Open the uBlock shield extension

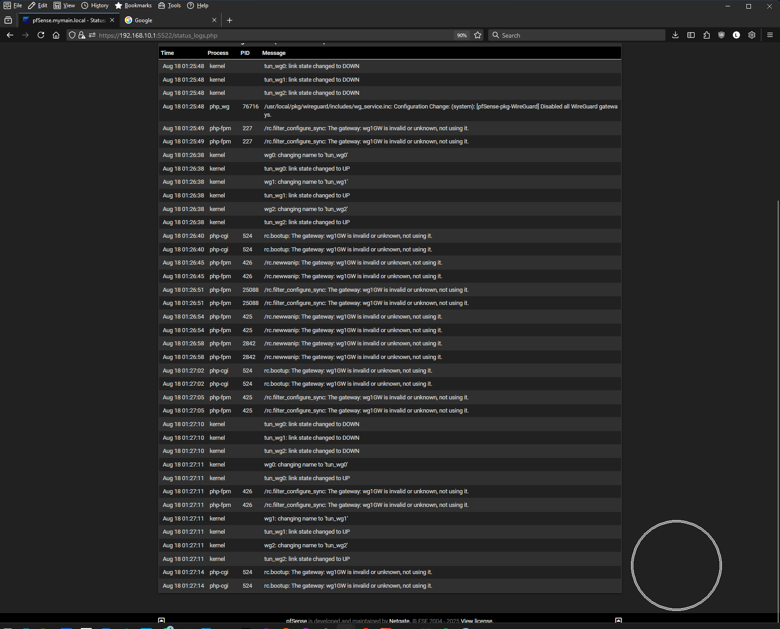click(721, 35)
